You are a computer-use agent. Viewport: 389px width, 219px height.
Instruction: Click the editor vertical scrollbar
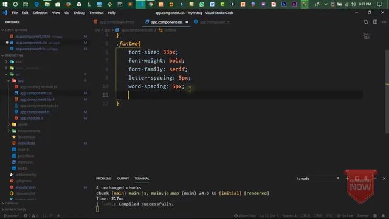point(387,92)
